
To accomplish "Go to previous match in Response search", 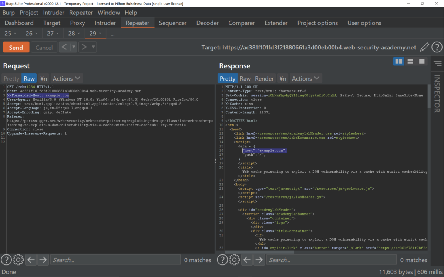I will [247, 260].
